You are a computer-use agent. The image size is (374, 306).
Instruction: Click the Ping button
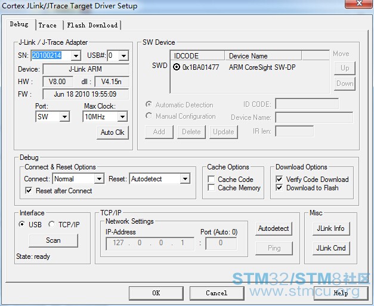(x=274, y=248)
